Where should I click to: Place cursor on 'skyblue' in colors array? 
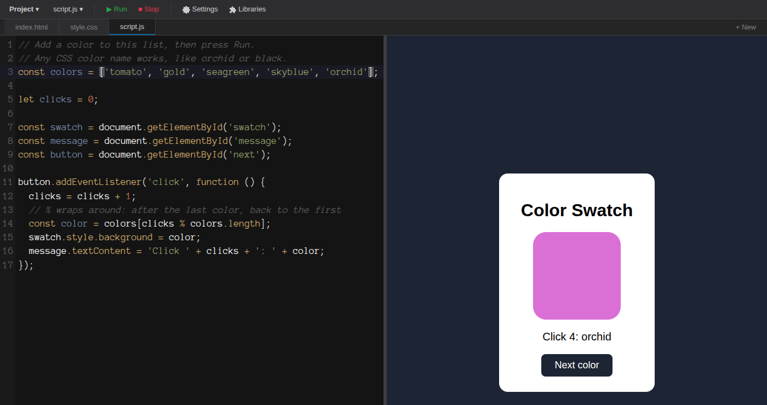[x=290, y=72]
